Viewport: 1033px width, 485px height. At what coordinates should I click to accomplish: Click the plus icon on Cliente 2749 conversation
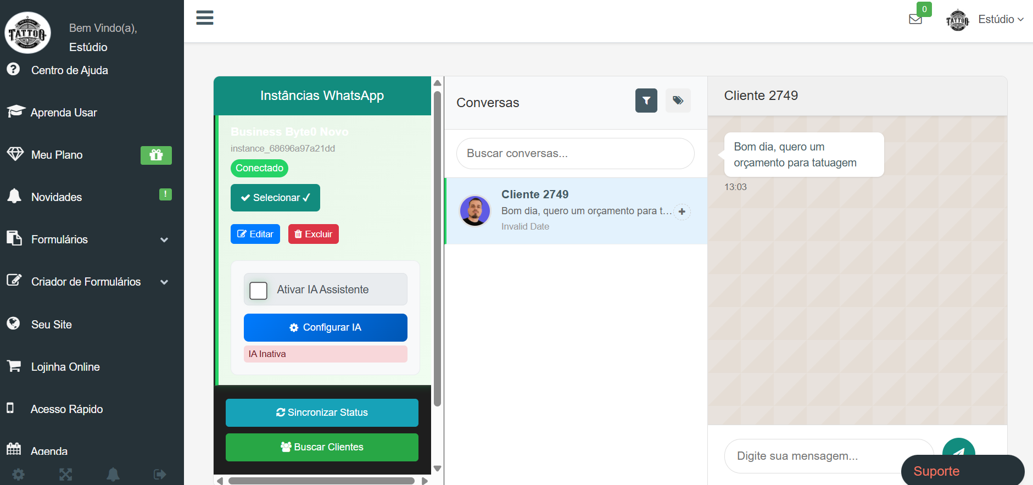tap(682, 211)
